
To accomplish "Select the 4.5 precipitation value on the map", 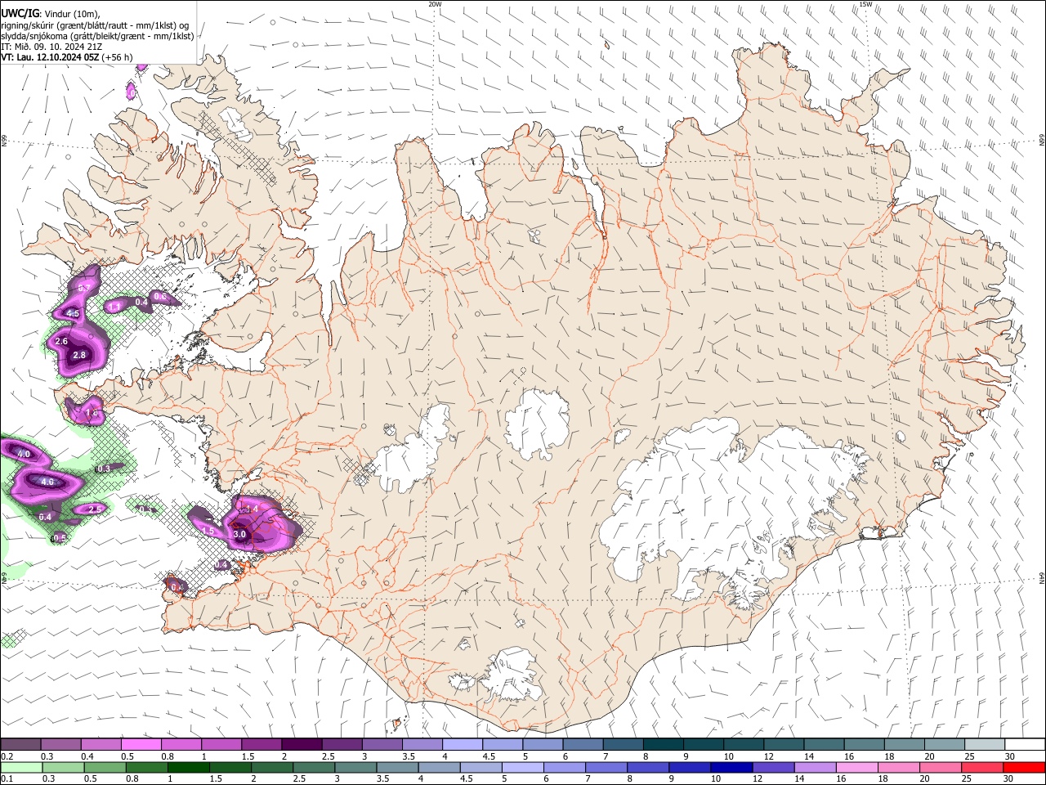I will click(x=72, y=313).
